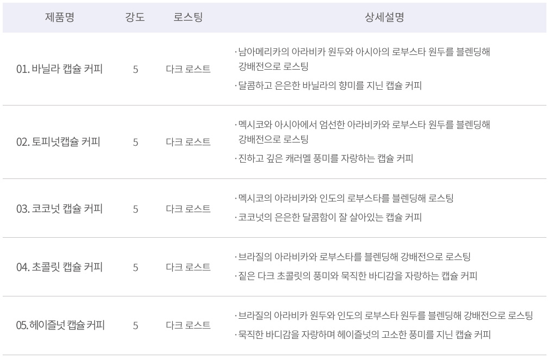Click 다크 로스트 in the 코코넛 row
Screen dimensions: 549x359
click(x=188, y=209)
